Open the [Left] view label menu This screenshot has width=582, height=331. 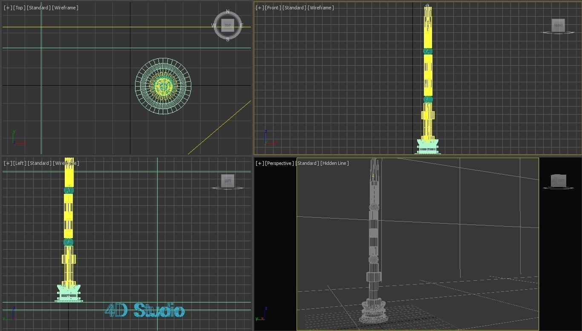(x=20, y=163)
